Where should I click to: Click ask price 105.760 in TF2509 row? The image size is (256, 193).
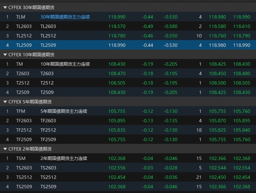pyautogui.click(x=241, y=139)
